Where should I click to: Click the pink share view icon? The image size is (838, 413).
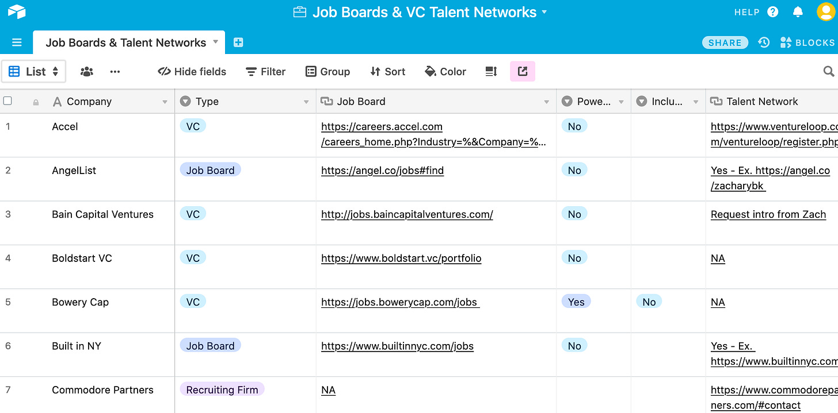[x=523, y=71]
